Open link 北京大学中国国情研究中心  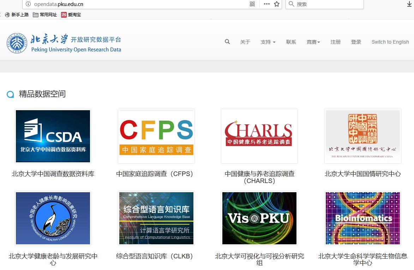pos(363,174)
